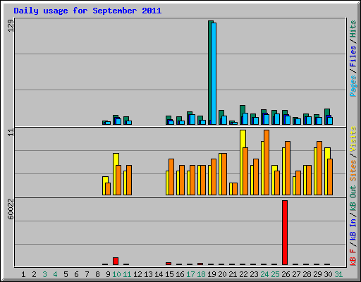
Task: Click the blue "Files" legend label
Action: (x=353, y=56)
